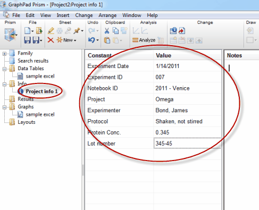Click the Save As floppy icon with arrow
259x210 pixels.
click(x=36, y=40)
